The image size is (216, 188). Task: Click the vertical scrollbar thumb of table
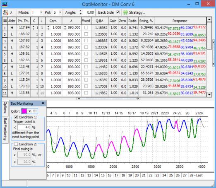(x=209, y=36)
